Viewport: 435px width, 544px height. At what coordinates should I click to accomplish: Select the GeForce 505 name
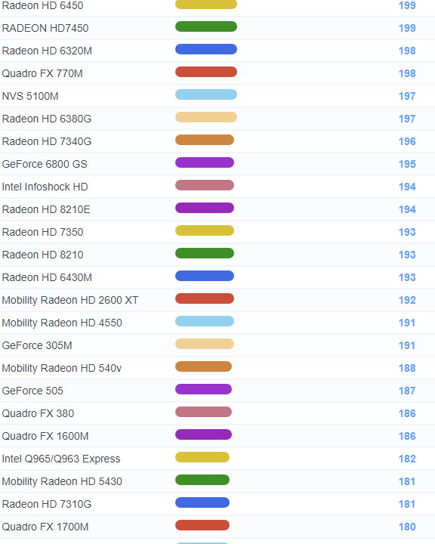32,391
